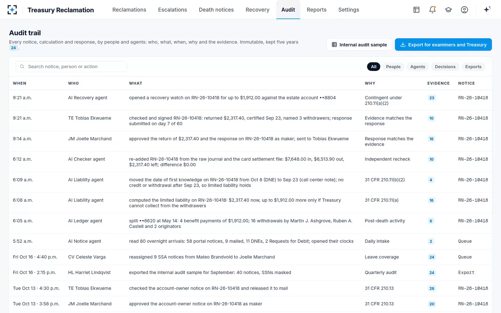Open the notifications bell
Screen dimensions: 501x313
[432, 10]
